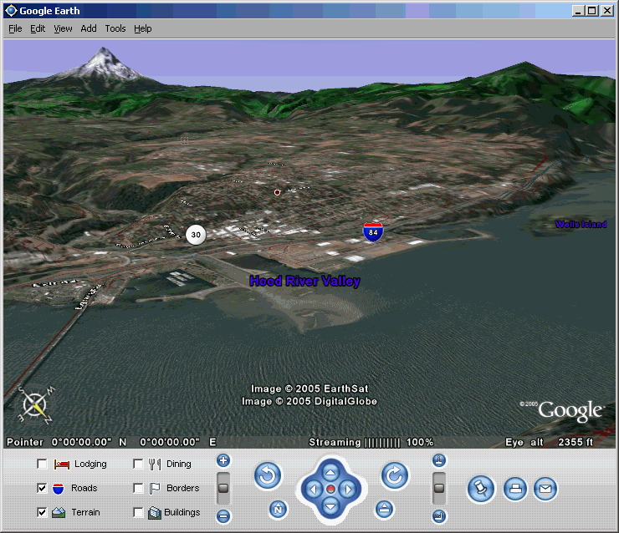Screen dimensions: 619x533
Task: Click the Google Earth title bar icon
Action: (x=11, y=11)
